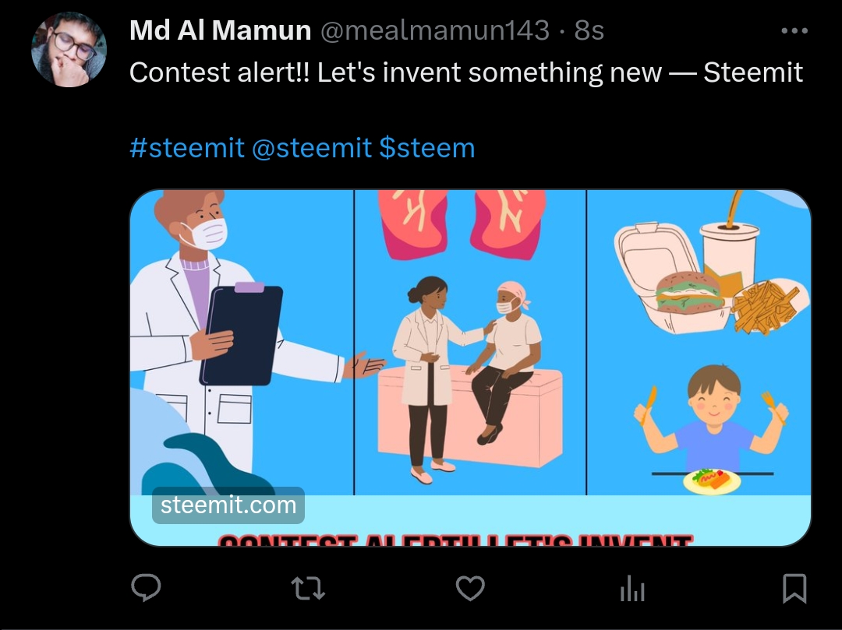Like the tweet with the heart icon
Screen dimensions: 842x630
[x=470, y=588]
